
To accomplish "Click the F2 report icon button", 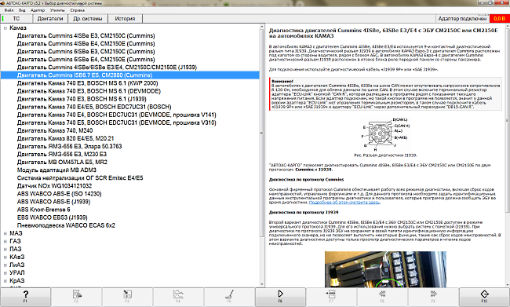I will [x=76, y=297].
